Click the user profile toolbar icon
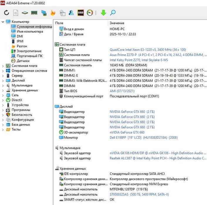 pos(71,13)
